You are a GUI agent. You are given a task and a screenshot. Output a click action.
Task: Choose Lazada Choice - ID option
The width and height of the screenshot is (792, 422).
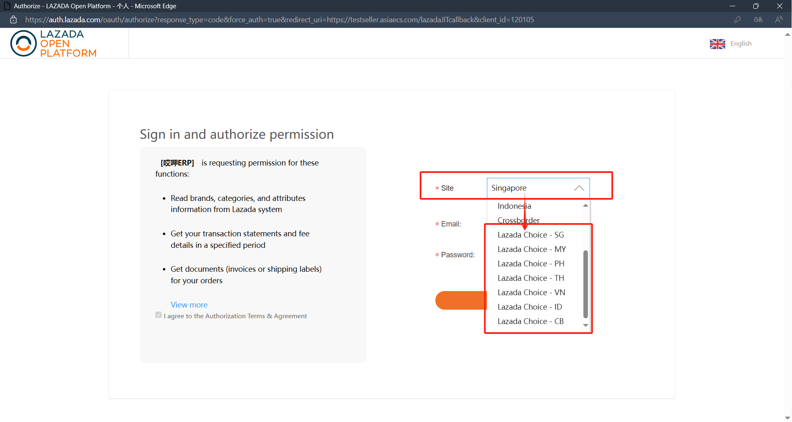pos(530,307)
